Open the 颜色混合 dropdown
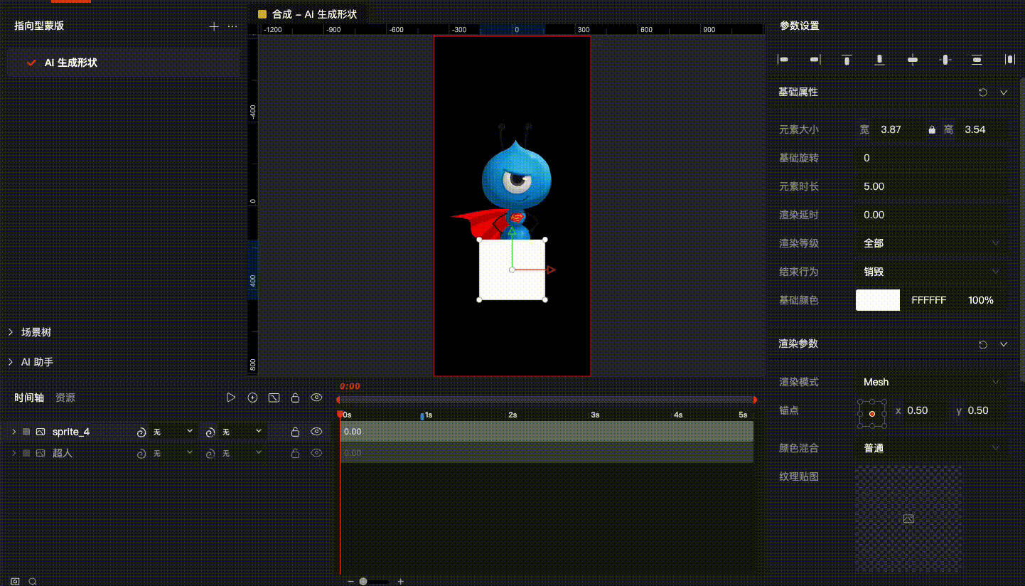Viewport: 1025px width, 586px height. click(931, 448)
